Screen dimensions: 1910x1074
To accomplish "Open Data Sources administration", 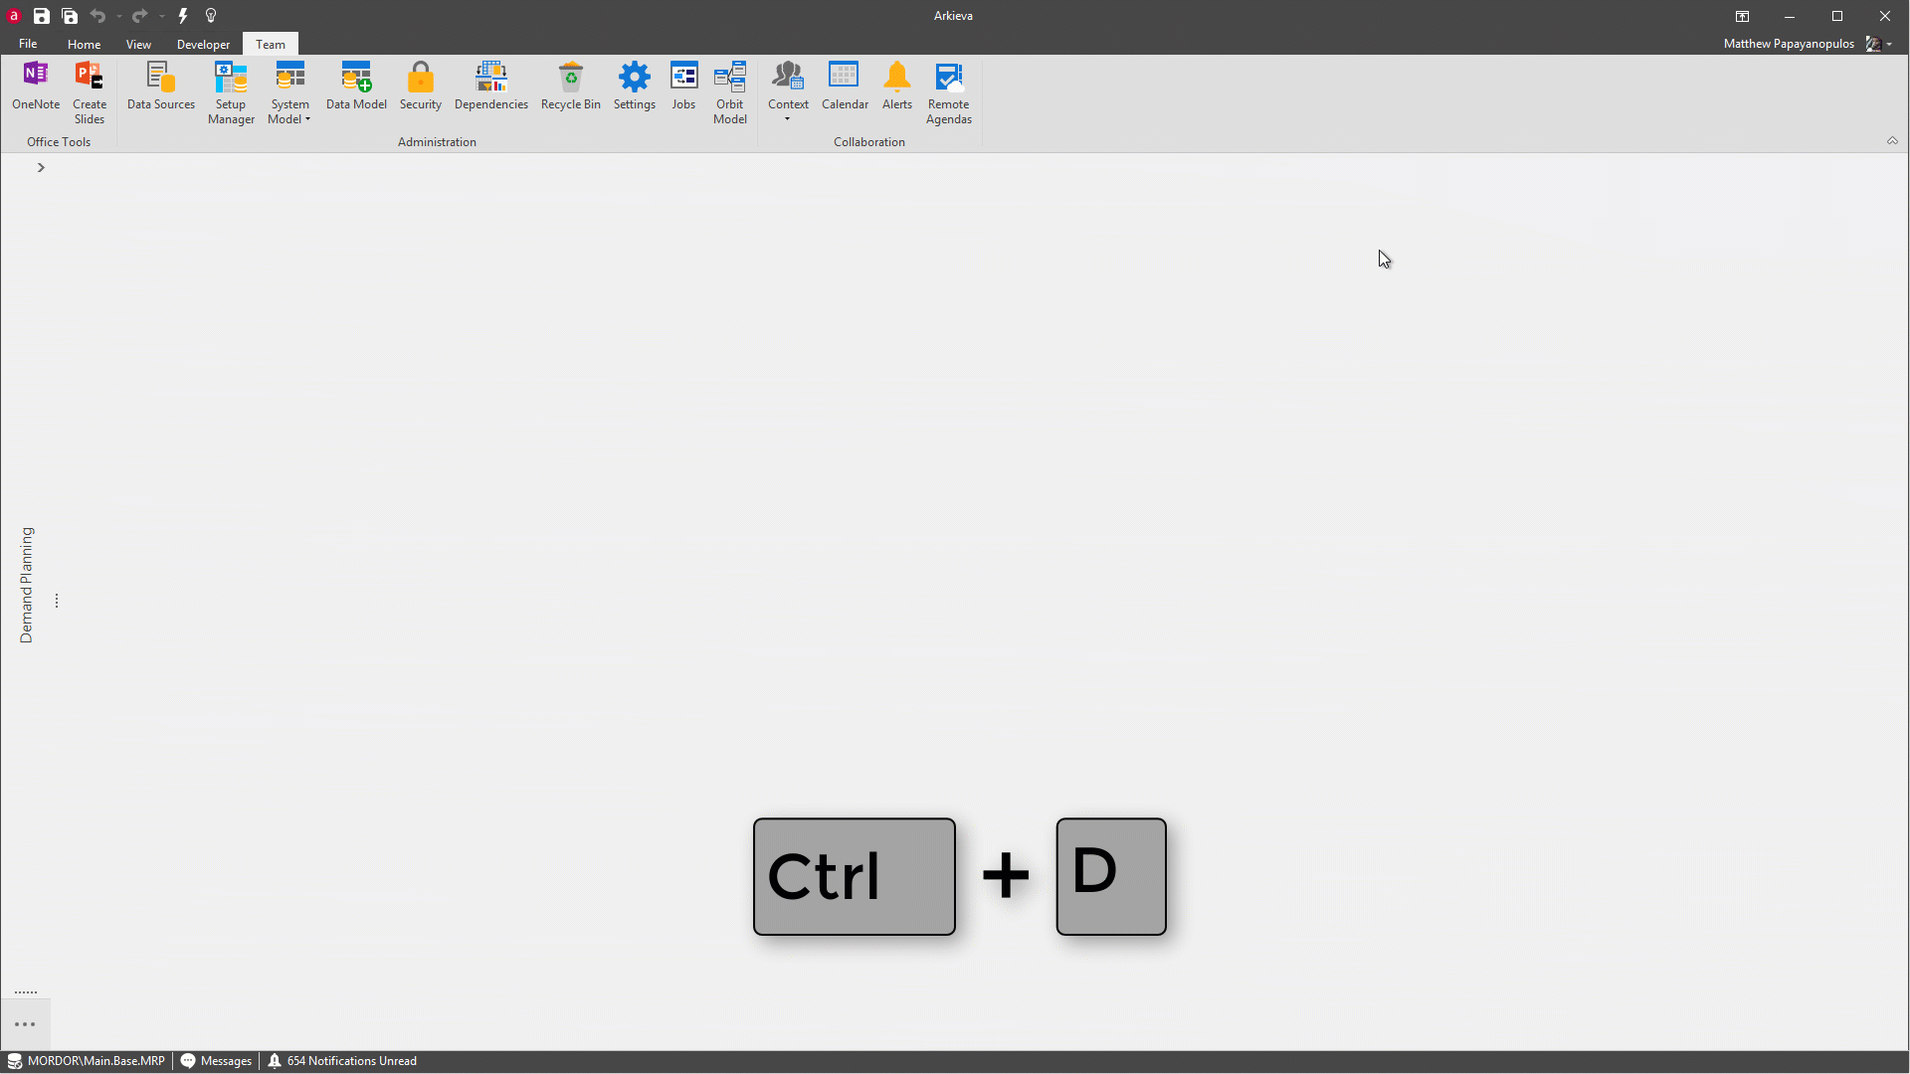I will click(161, 86).
